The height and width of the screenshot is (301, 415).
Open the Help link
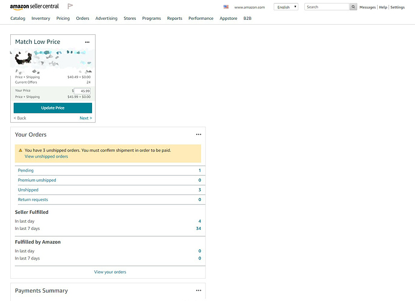pos(383,7)
